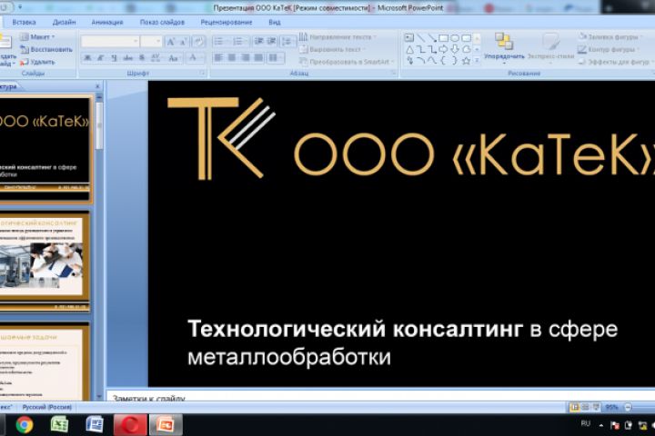Select the elbow connector shape
The width and height of the screenshot is (655, 436).
coord(421,50)
